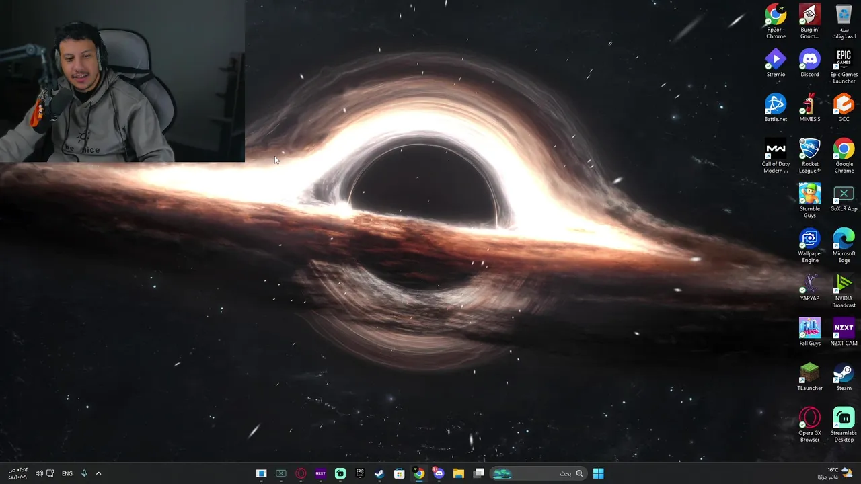Select the Rocket League desktop icon
This screenshot has width=861, height=484.
click(810, 156)
